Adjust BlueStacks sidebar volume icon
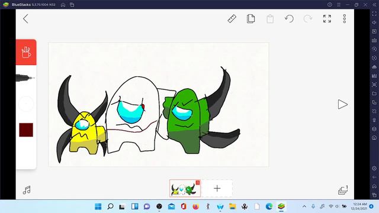The image size is (379, 213). point(374,22)
